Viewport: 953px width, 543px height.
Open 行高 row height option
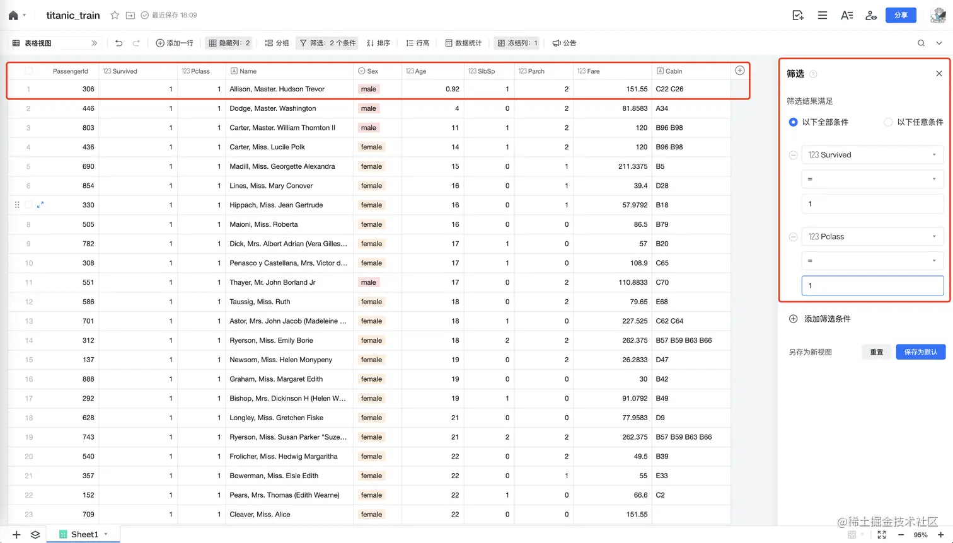[417, 43]
